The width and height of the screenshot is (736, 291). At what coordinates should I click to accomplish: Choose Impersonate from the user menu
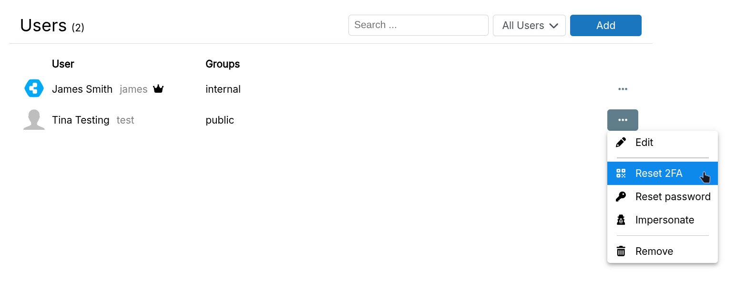click(x=664, y=220)
